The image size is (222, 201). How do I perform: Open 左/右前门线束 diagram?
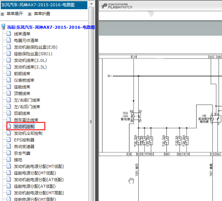[27, 100]
